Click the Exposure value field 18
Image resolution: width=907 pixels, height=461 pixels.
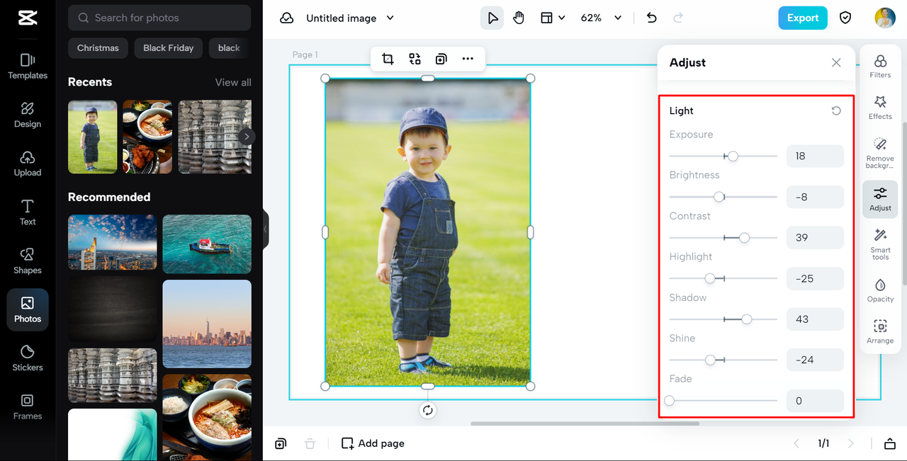(815, 156)
